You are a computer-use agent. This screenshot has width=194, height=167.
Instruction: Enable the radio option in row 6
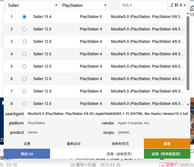pos(24,79)
